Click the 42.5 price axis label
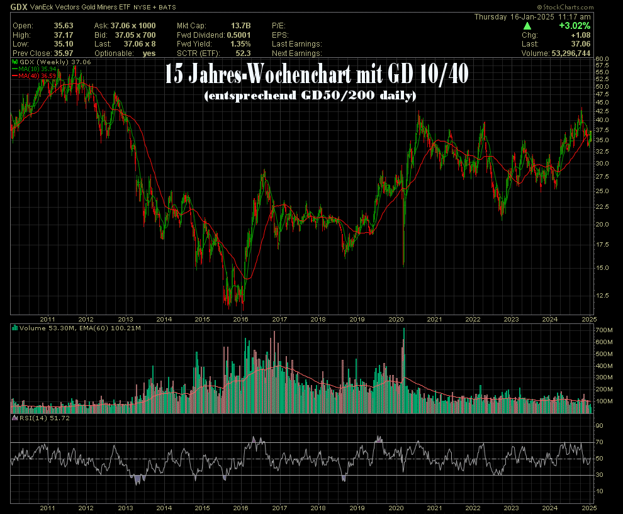Image resolution: width=623 pixels, height=514 pixels. [602, 111]
